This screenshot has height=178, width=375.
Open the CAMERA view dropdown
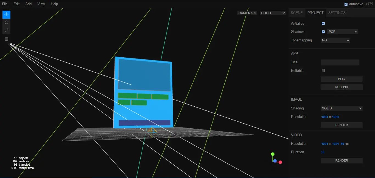[247, 13]
